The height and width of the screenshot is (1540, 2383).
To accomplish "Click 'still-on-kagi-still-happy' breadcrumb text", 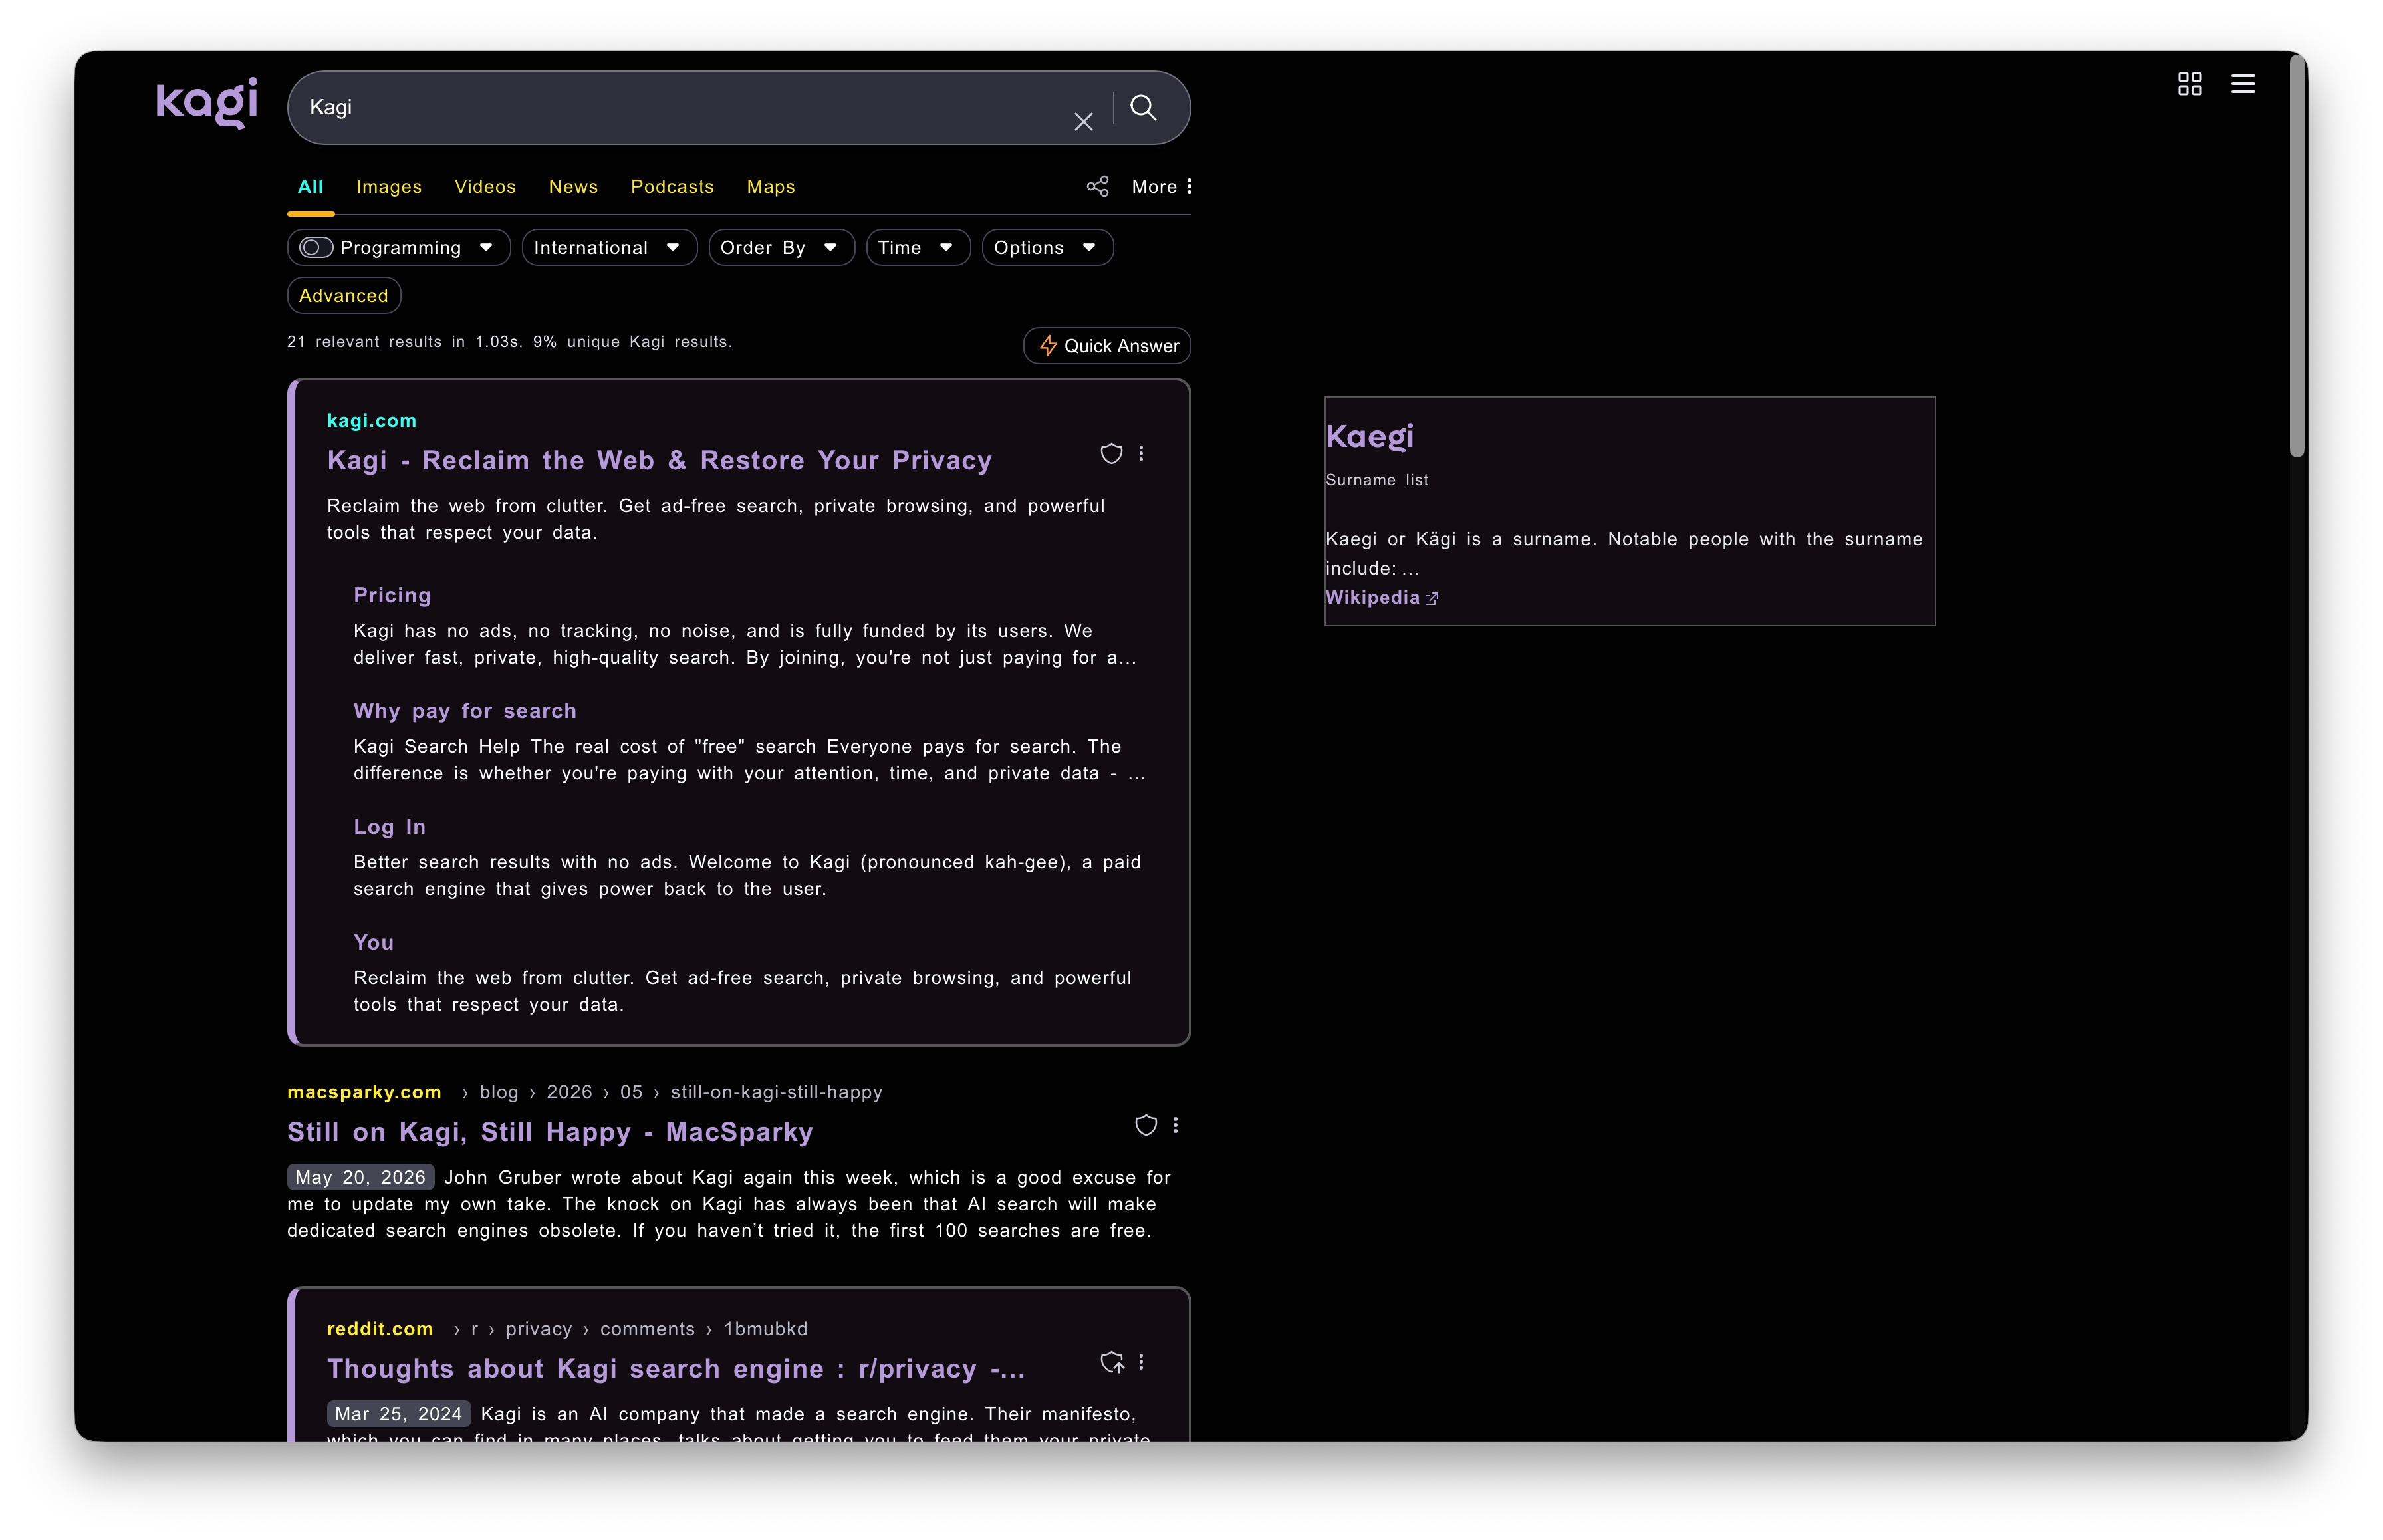I will tap(776, 1092).
